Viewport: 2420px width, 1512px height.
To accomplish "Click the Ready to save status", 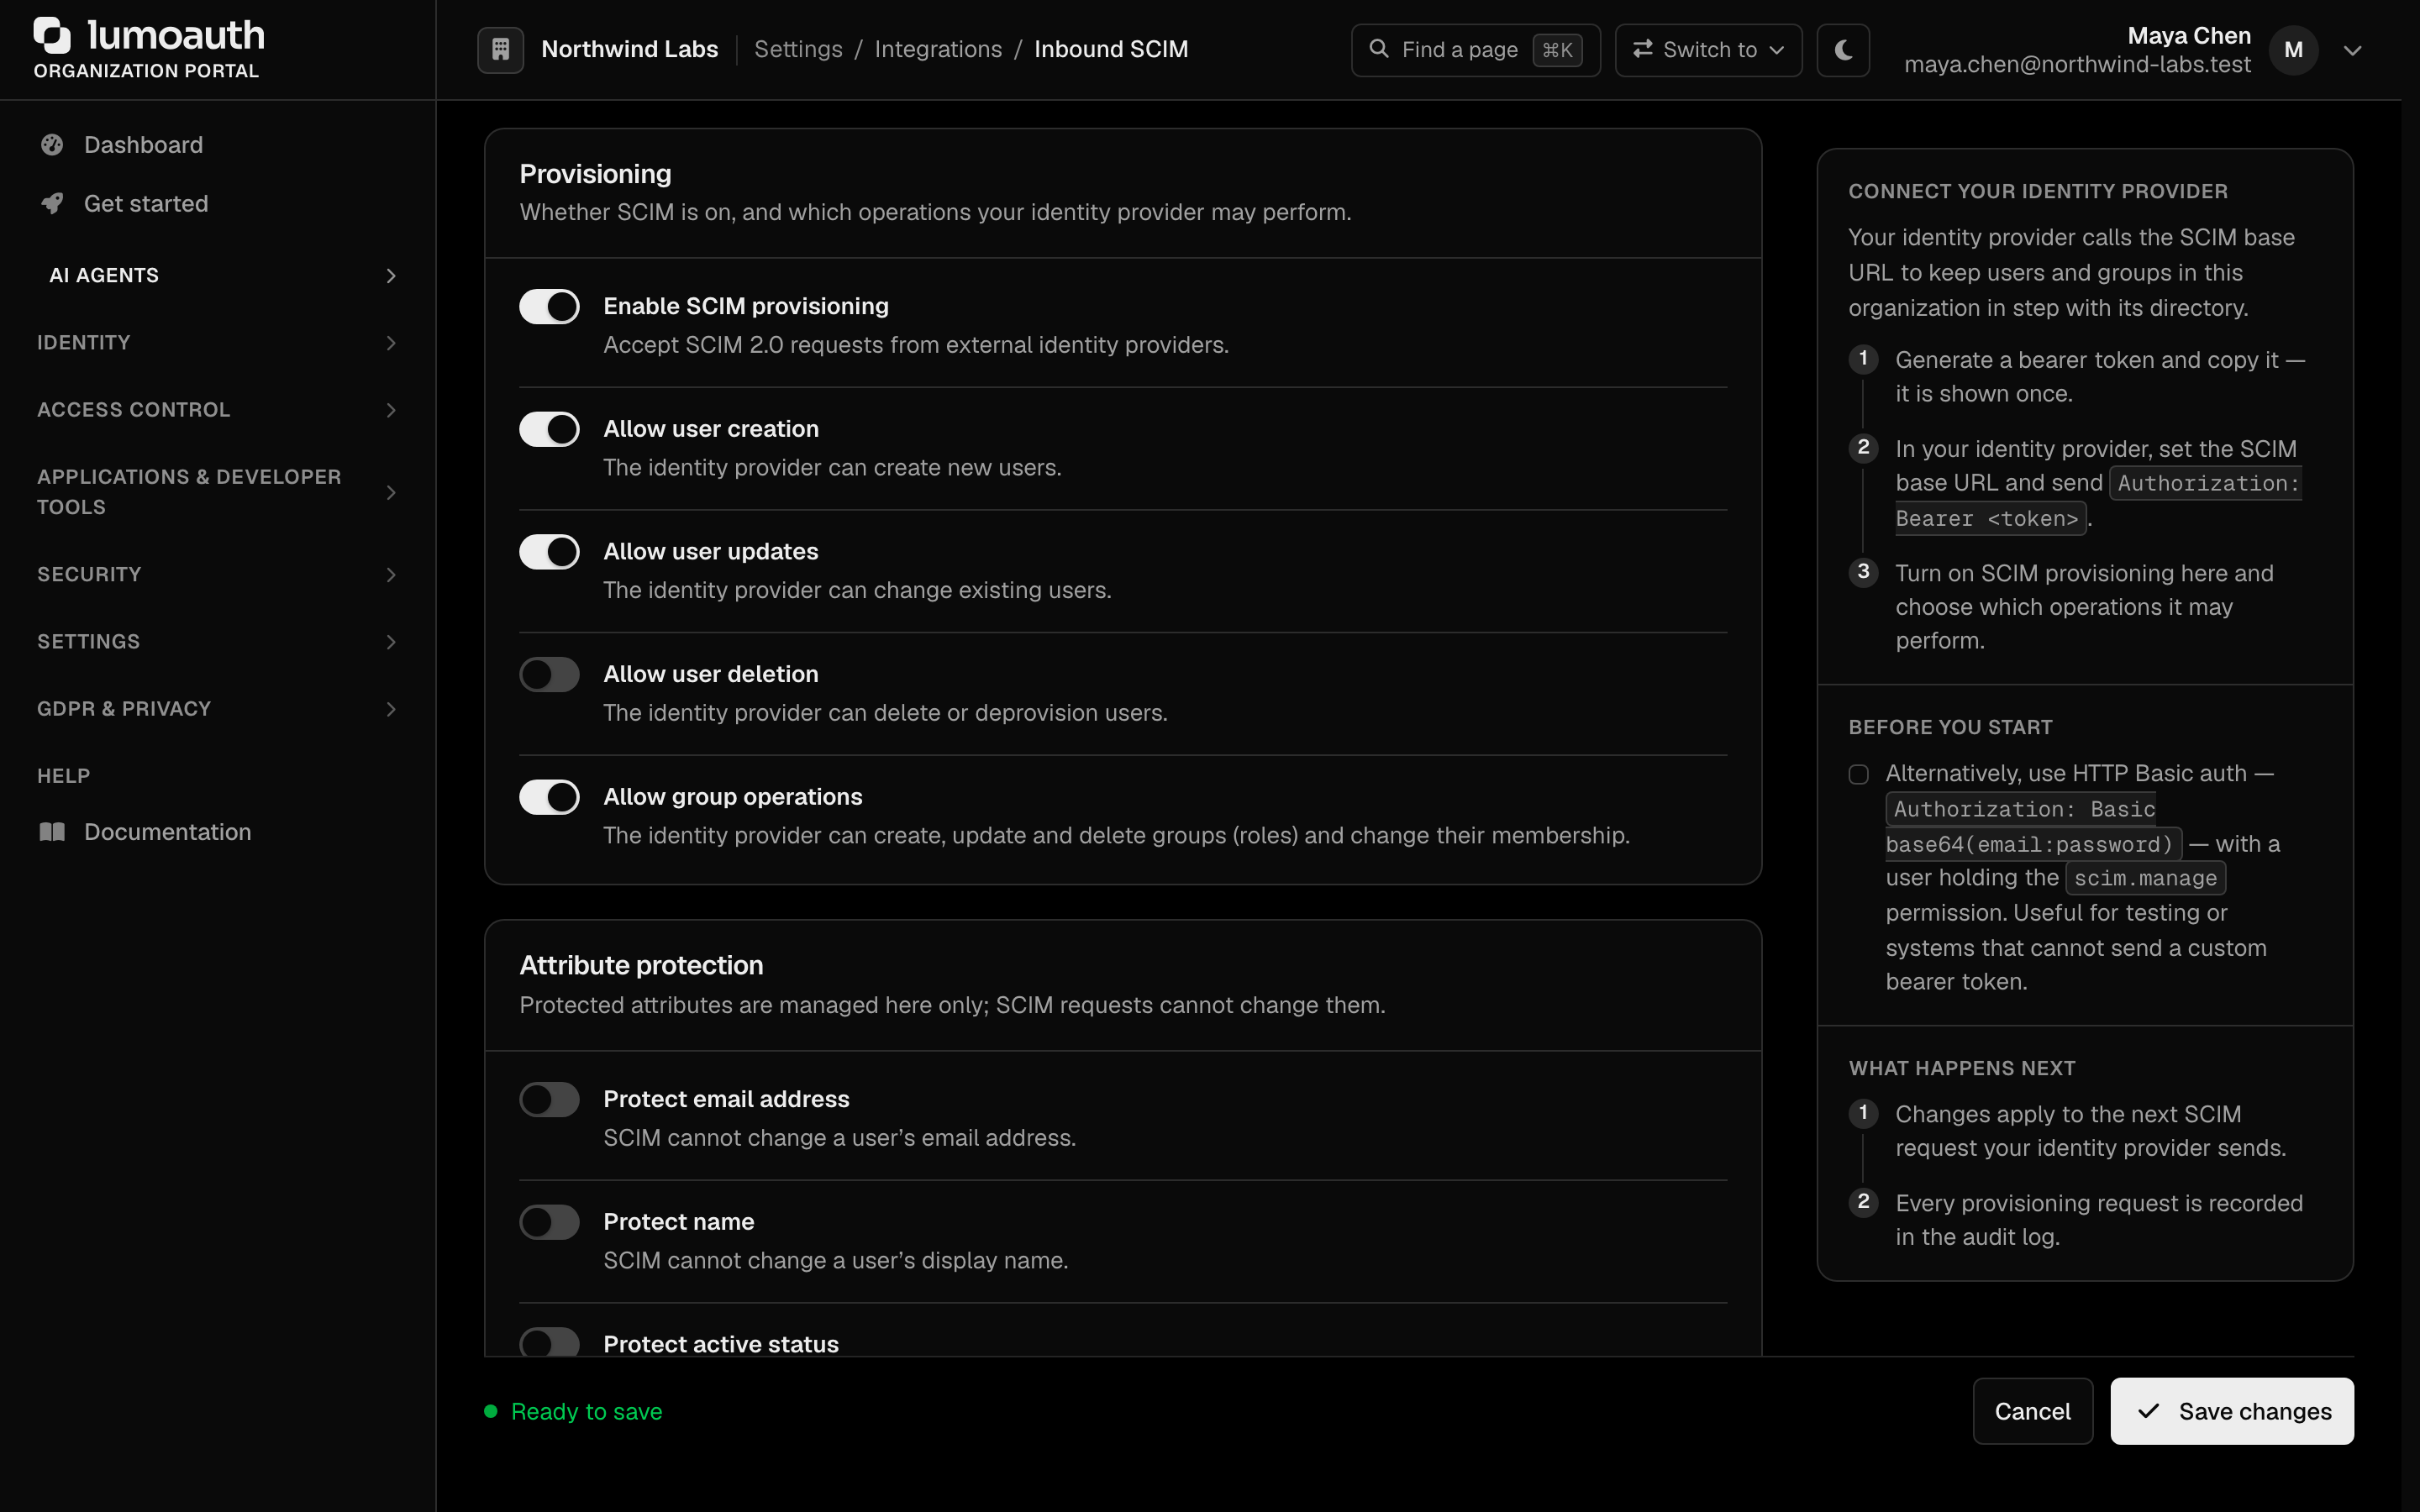I will click(573, 1412).
